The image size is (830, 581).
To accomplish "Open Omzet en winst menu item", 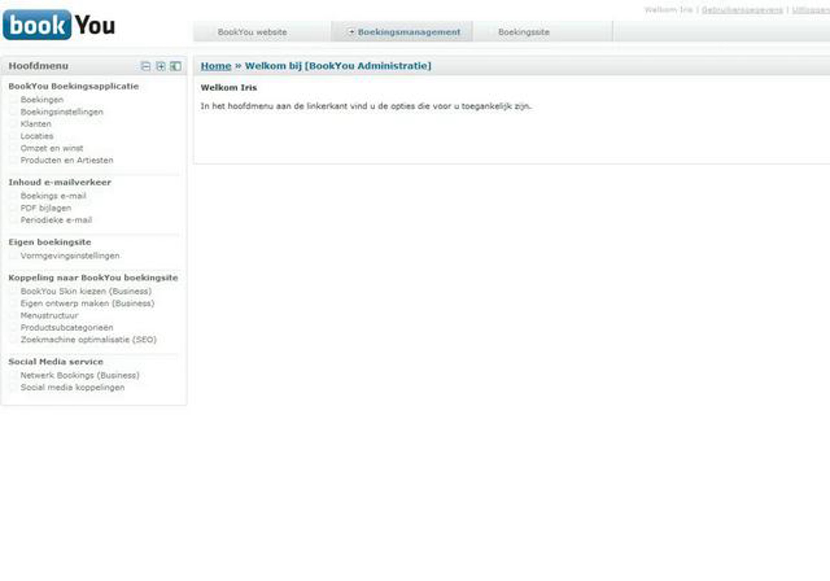I will coord(52,148).
